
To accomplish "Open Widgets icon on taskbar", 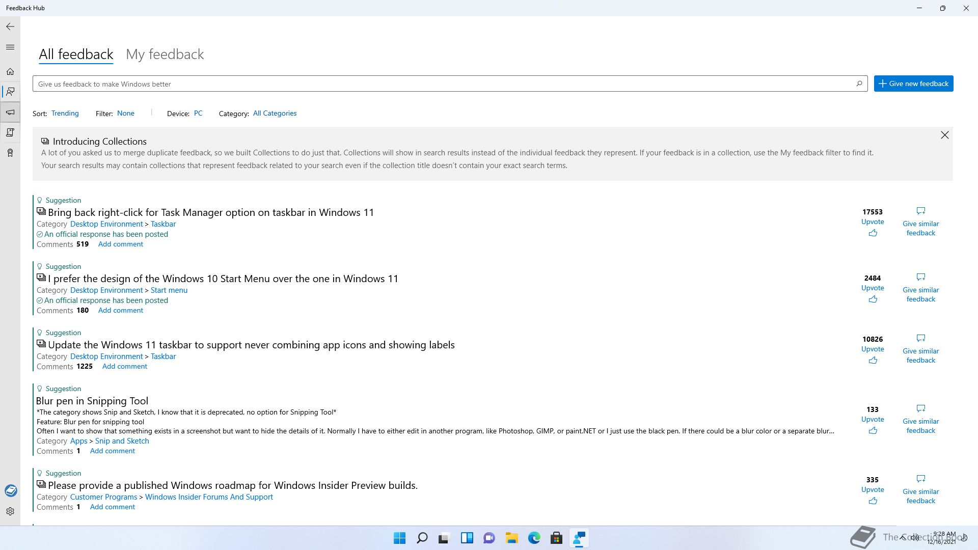I will click(467, 538).
